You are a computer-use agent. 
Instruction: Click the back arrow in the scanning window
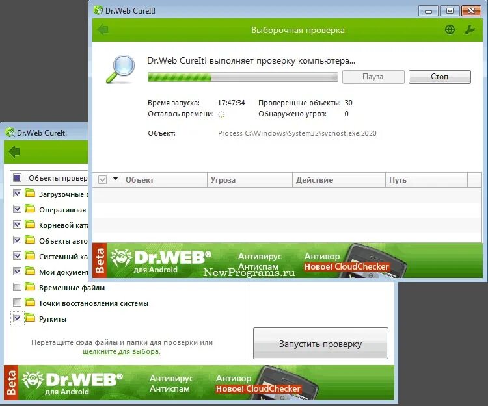point(103,30)
